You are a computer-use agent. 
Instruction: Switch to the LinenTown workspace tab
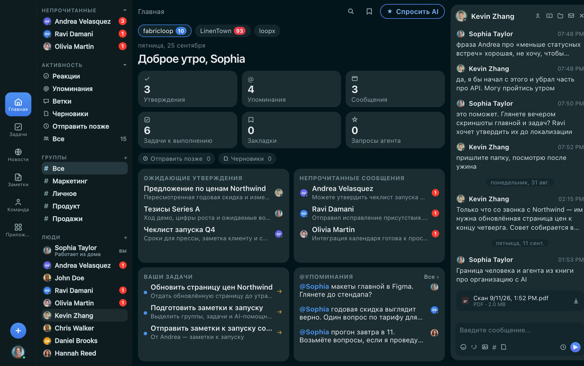click(222, 31)
